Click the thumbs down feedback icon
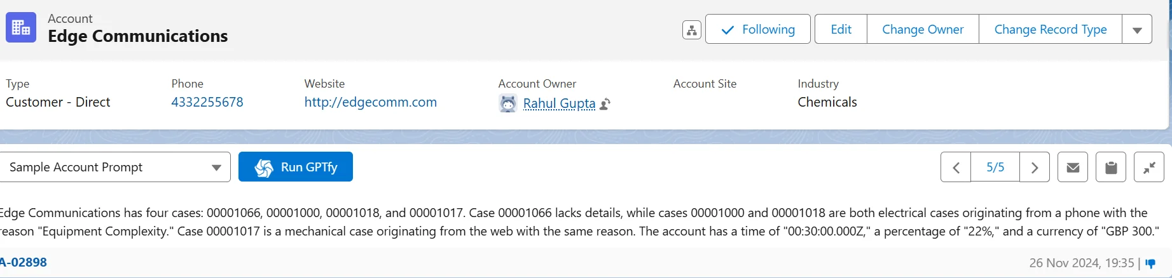 (1150, 263)
